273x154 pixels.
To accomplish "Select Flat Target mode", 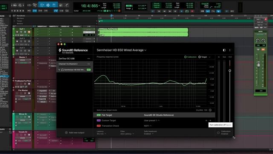I will point(154,115).
